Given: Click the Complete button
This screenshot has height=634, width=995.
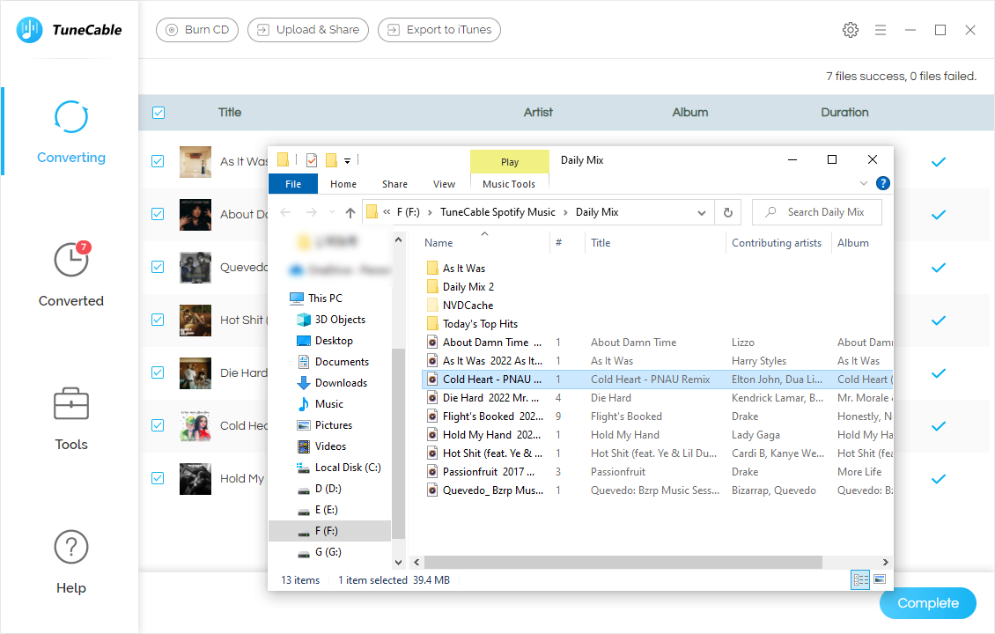Looking at the screenshot, I should [928, 603].
